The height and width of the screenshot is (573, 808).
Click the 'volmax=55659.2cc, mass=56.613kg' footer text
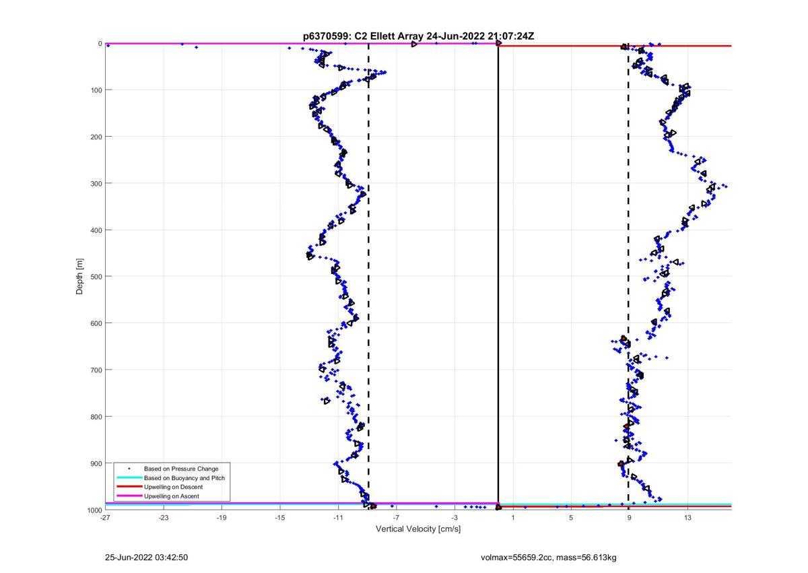549,558
